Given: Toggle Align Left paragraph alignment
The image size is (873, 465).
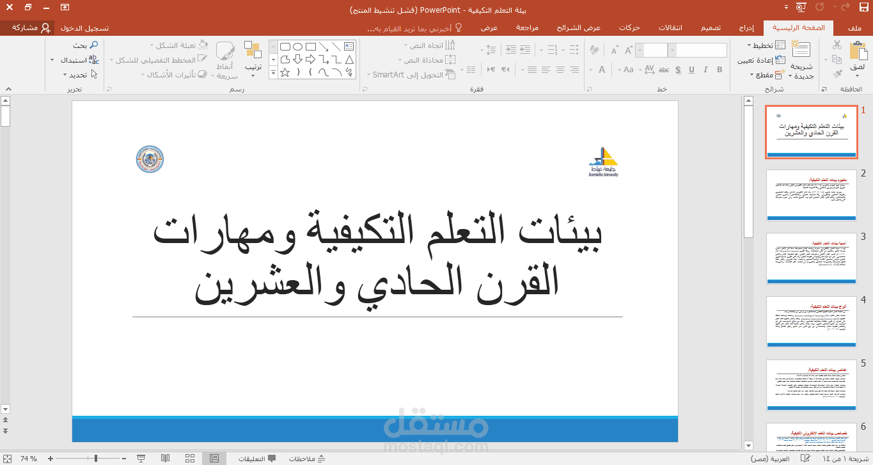Looking at the screenshot, I should click(x=546, y=69).
